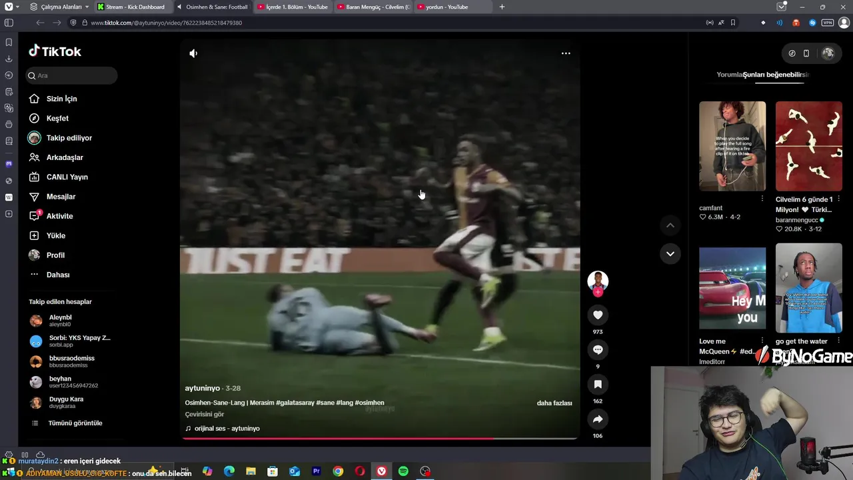
Task: Open Profil page
Action: coord(47,255)
